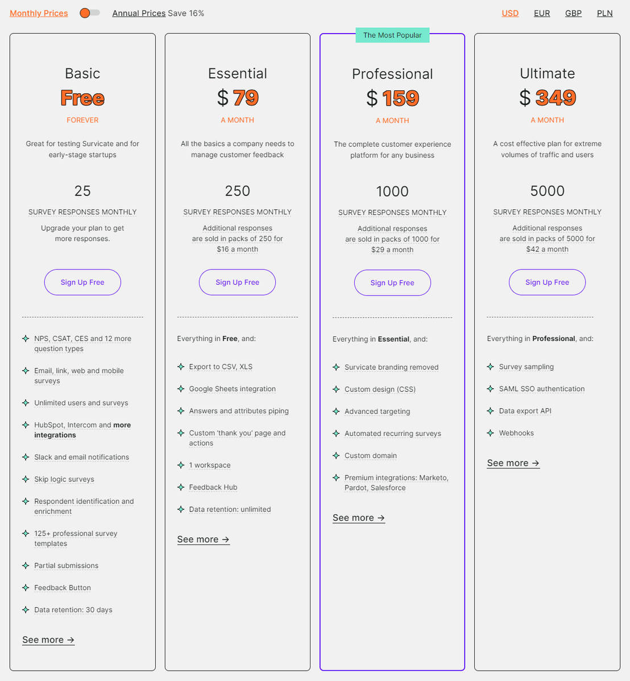Expand See more in Basic plan
This screenshot has width=630, height=681.
point(48,640)
